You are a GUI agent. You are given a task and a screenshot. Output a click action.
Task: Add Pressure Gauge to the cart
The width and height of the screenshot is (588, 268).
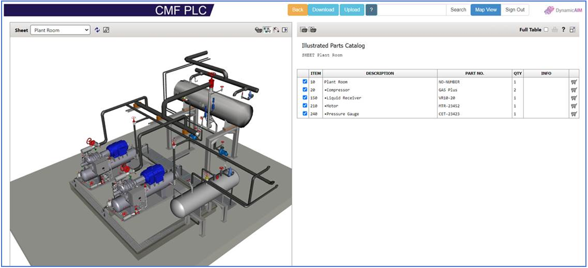[574, 114]
